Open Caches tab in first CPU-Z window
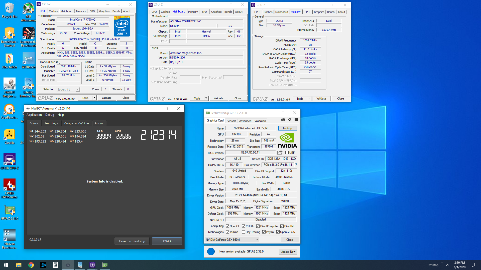 [53, 11]
